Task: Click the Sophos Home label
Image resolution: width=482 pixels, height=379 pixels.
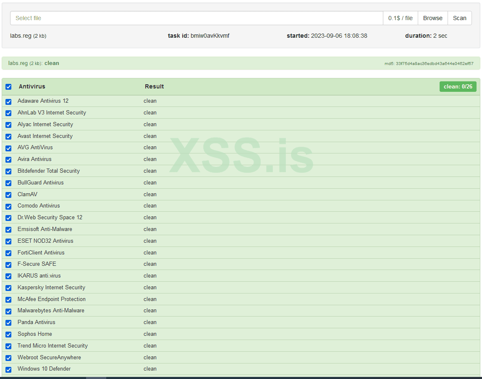Action: pyautogui.click(x=35, y=334)
